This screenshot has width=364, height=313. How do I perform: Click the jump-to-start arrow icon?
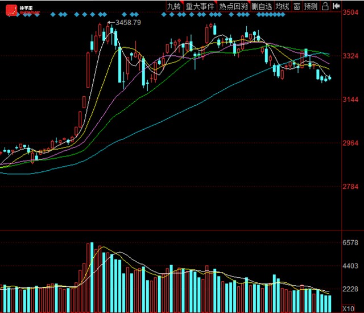[336, 6]
